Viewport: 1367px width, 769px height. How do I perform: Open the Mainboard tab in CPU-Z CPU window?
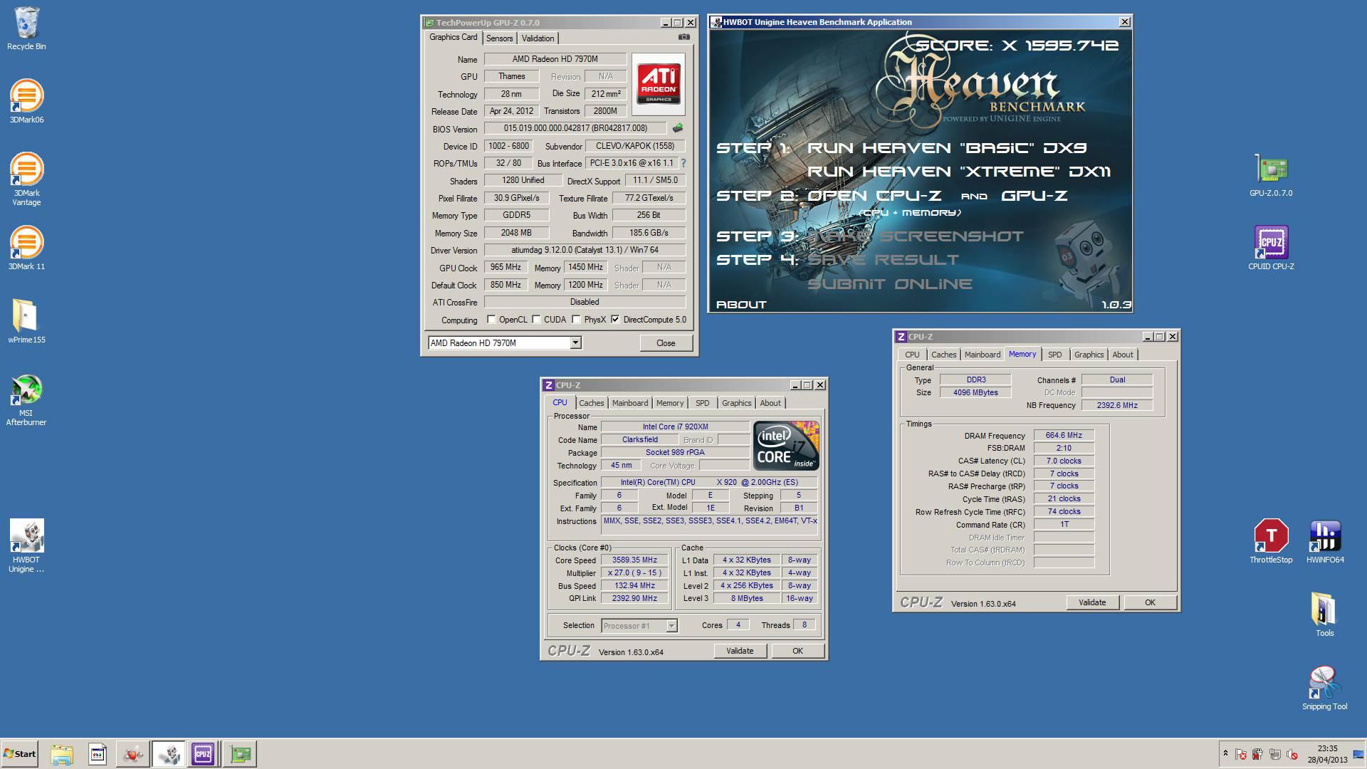tap(630, 403)
